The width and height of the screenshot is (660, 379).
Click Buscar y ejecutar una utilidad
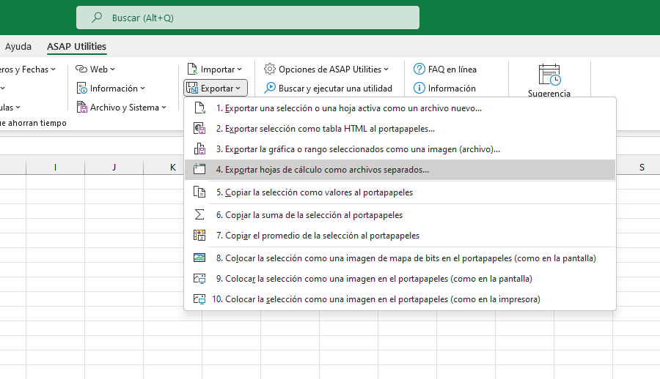pyautogui.click(x=328, y=89)
